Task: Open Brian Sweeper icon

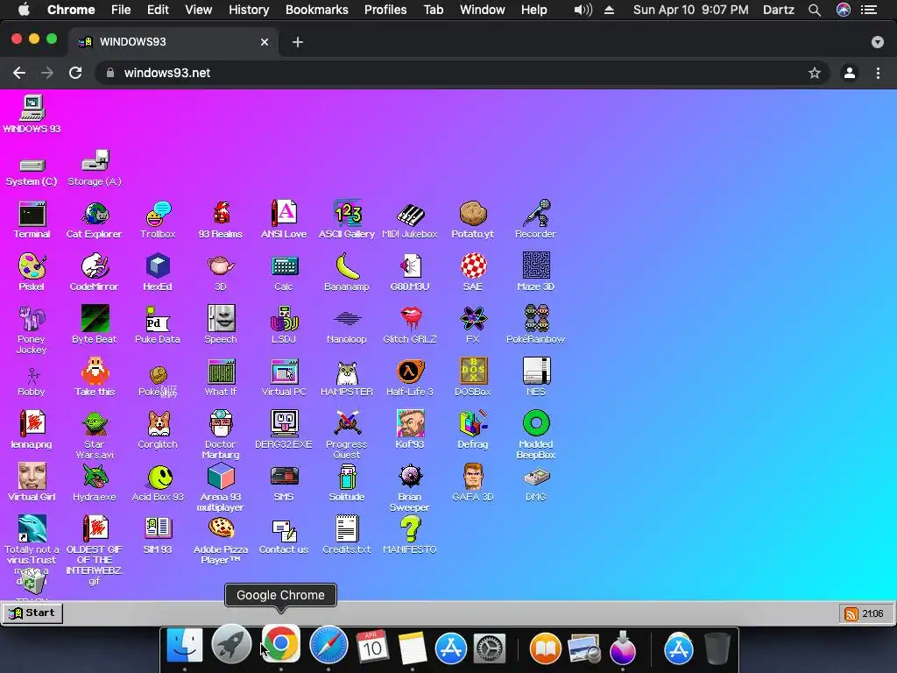Action: coord(410,478)
